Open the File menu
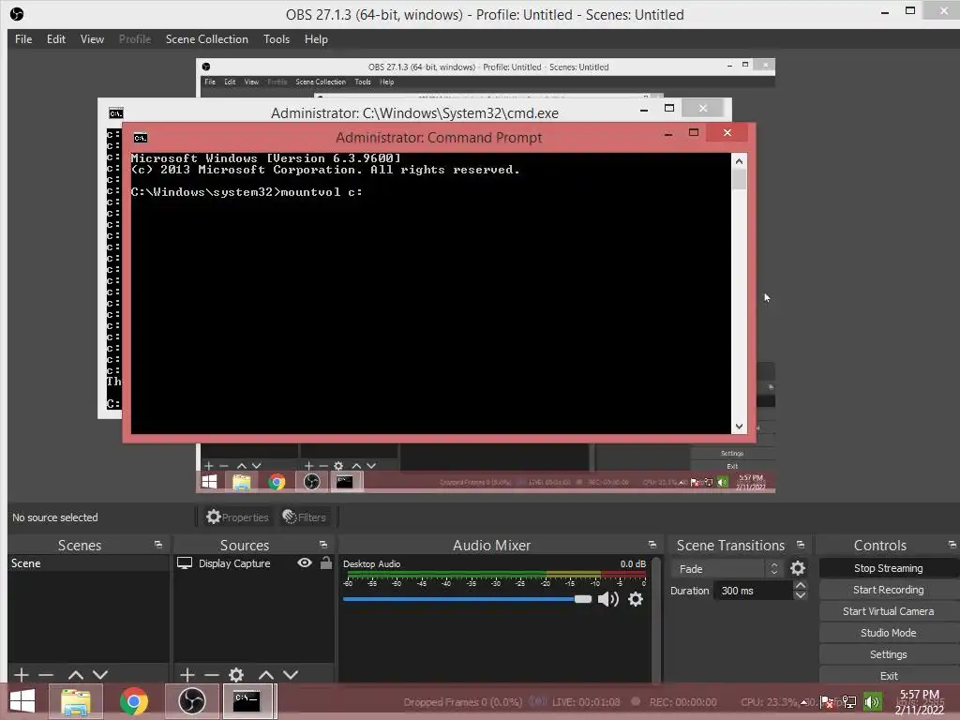960x720 pixels. pyautogui.click(x=23, y=39)
